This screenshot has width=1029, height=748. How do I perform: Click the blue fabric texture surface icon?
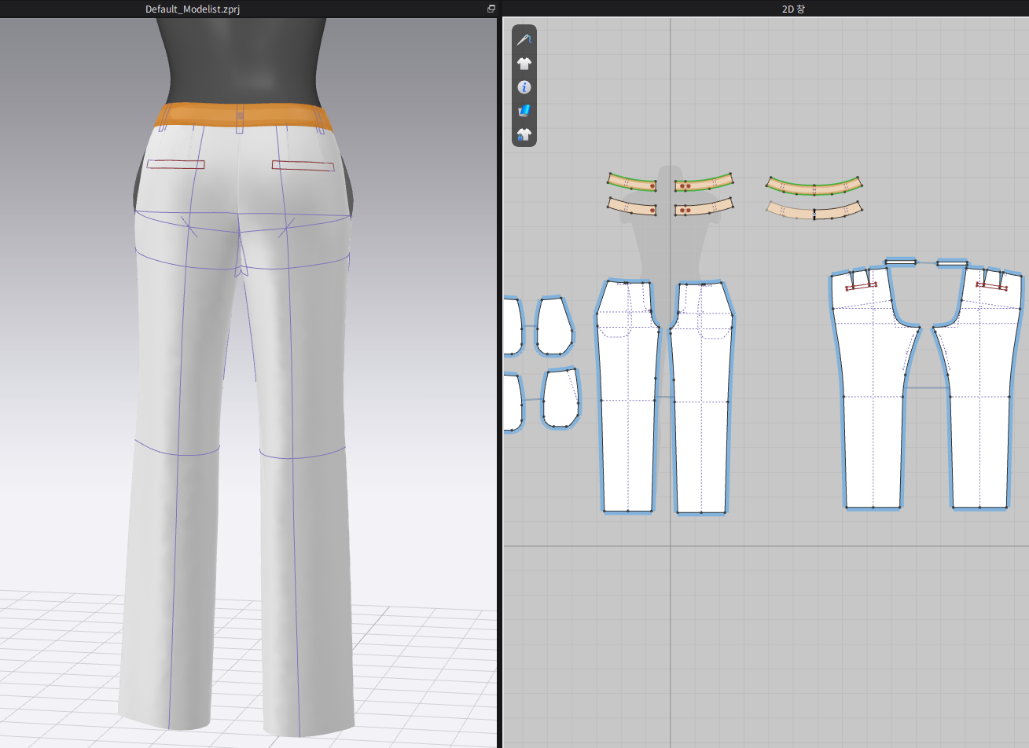[524, 111]
